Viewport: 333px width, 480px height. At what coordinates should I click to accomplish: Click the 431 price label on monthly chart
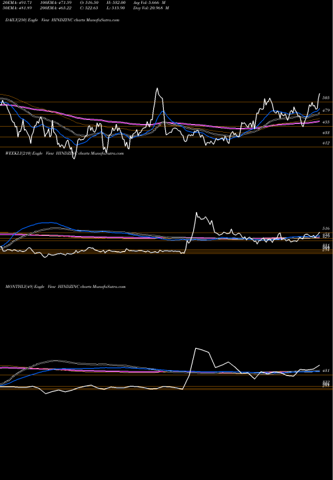326,371
